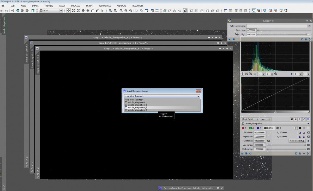313x191 pixels.
Task: Reset the Highlights clipping value
Action: [308, 137]
